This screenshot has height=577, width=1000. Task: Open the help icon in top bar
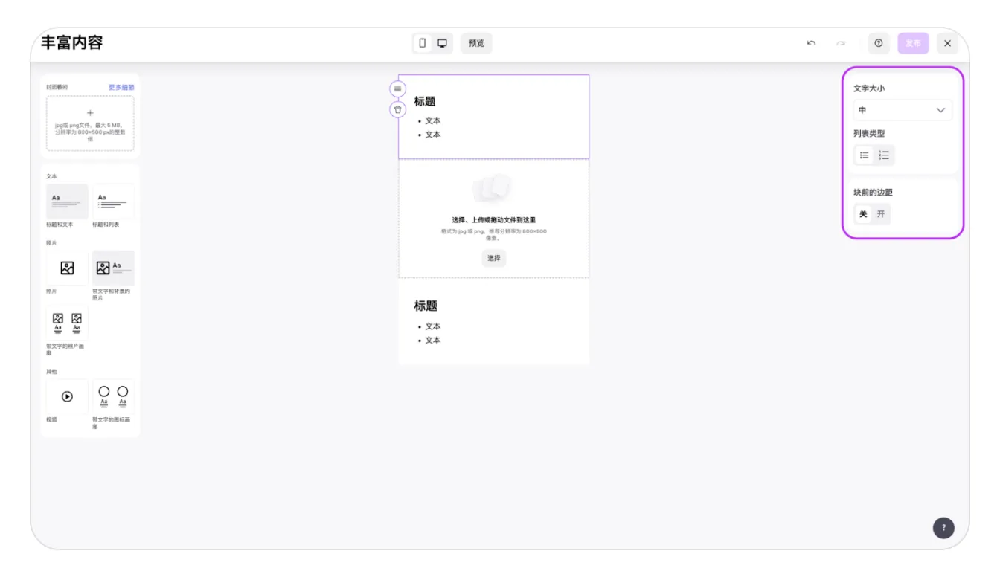[x=879, y=43]
